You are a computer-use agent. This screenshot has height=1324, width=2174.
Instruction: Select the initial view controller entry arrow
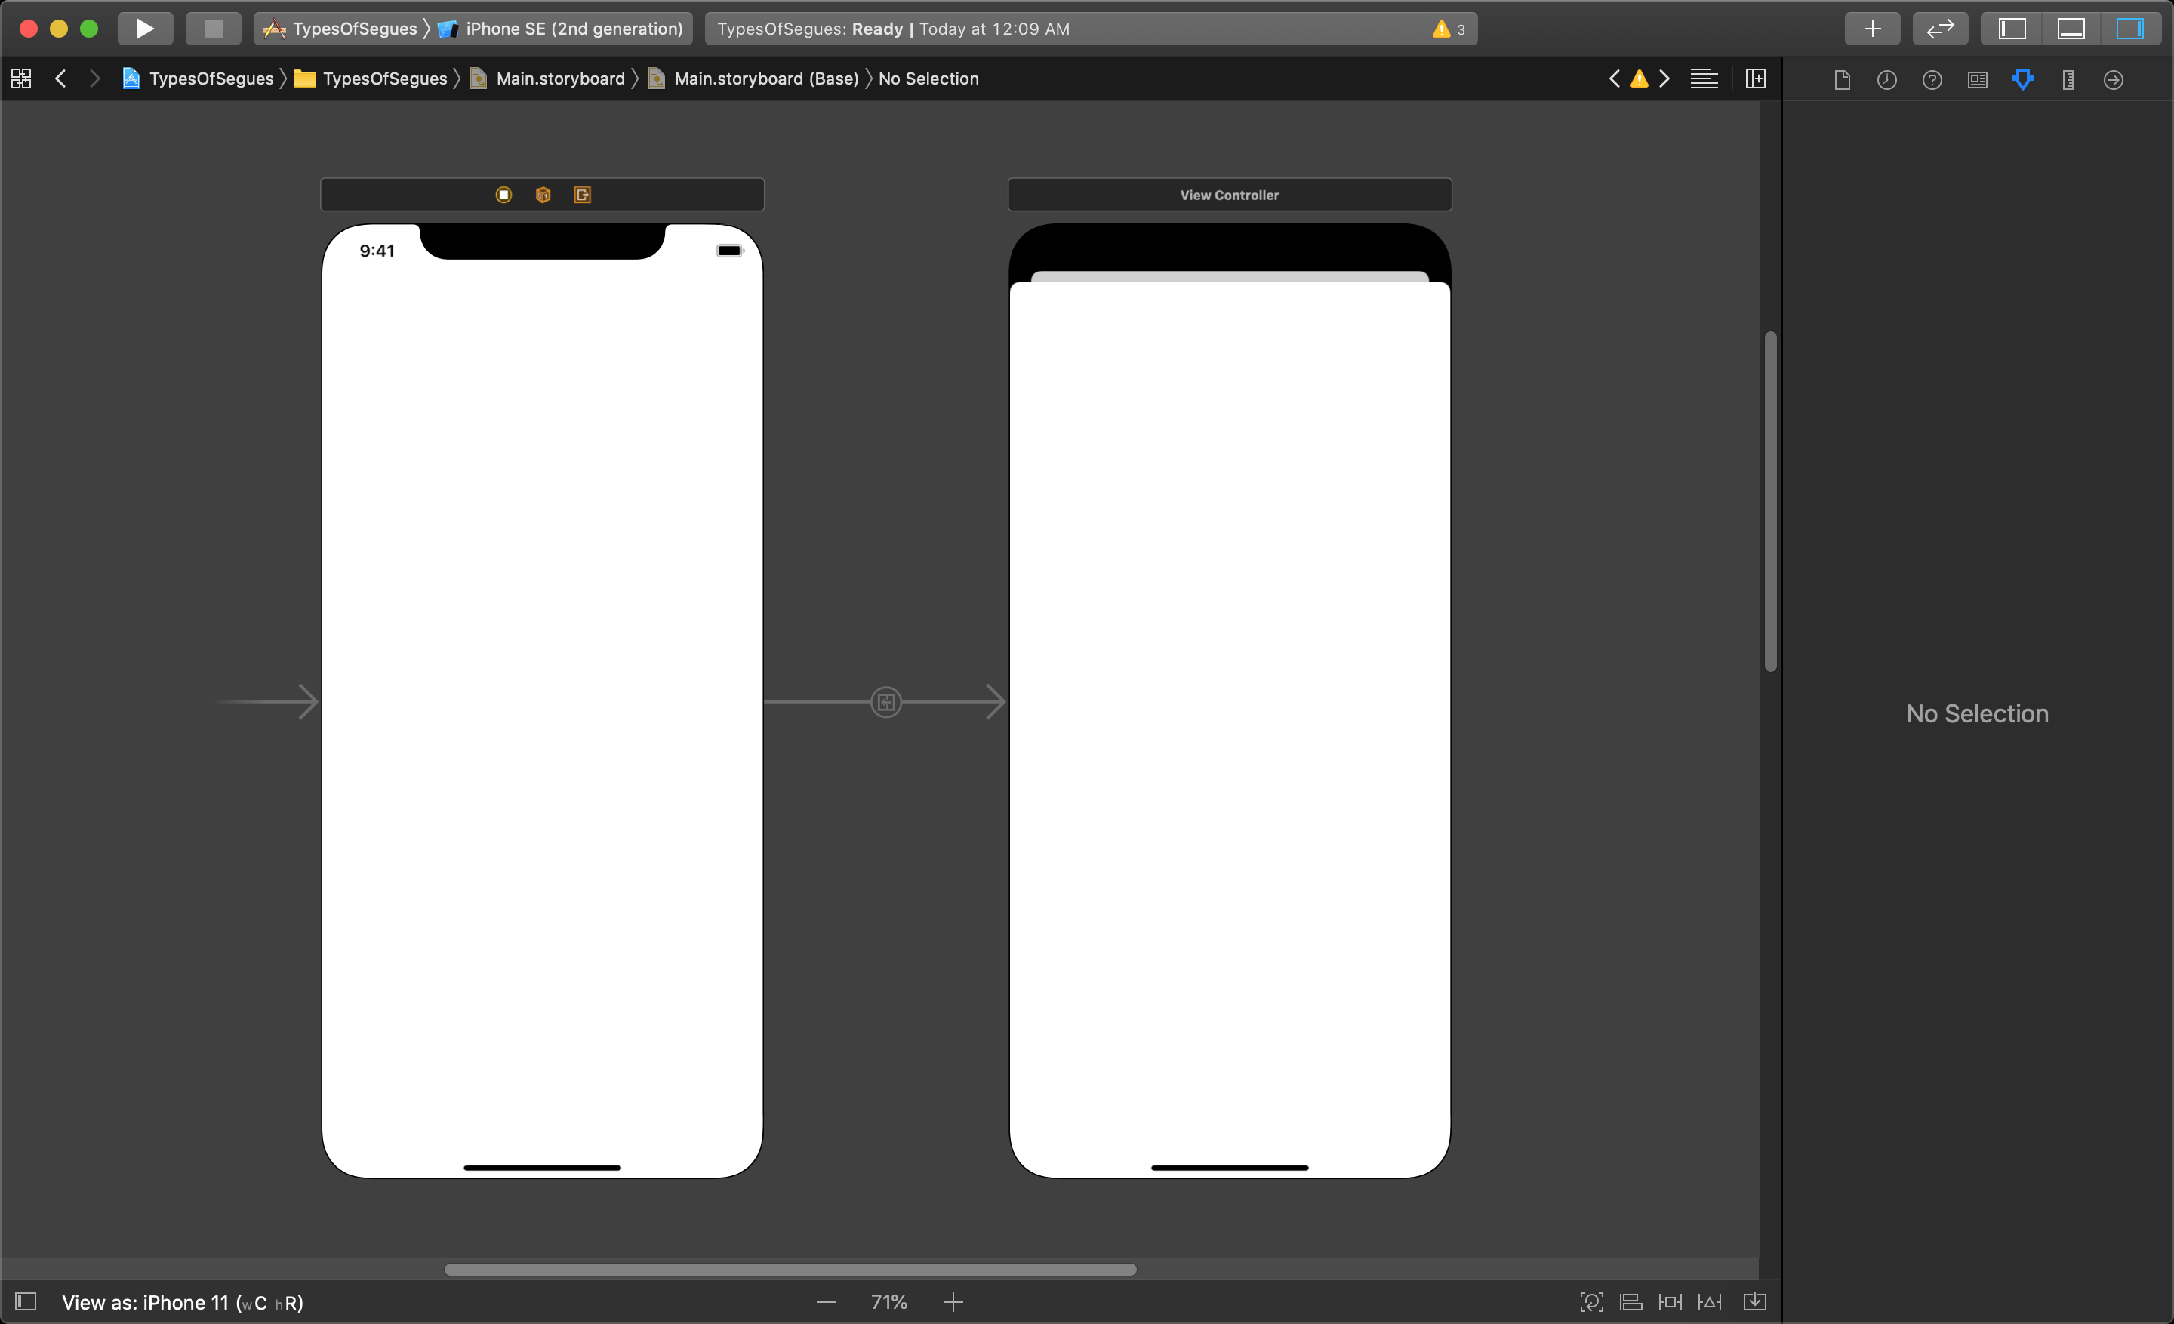point(267,702)
